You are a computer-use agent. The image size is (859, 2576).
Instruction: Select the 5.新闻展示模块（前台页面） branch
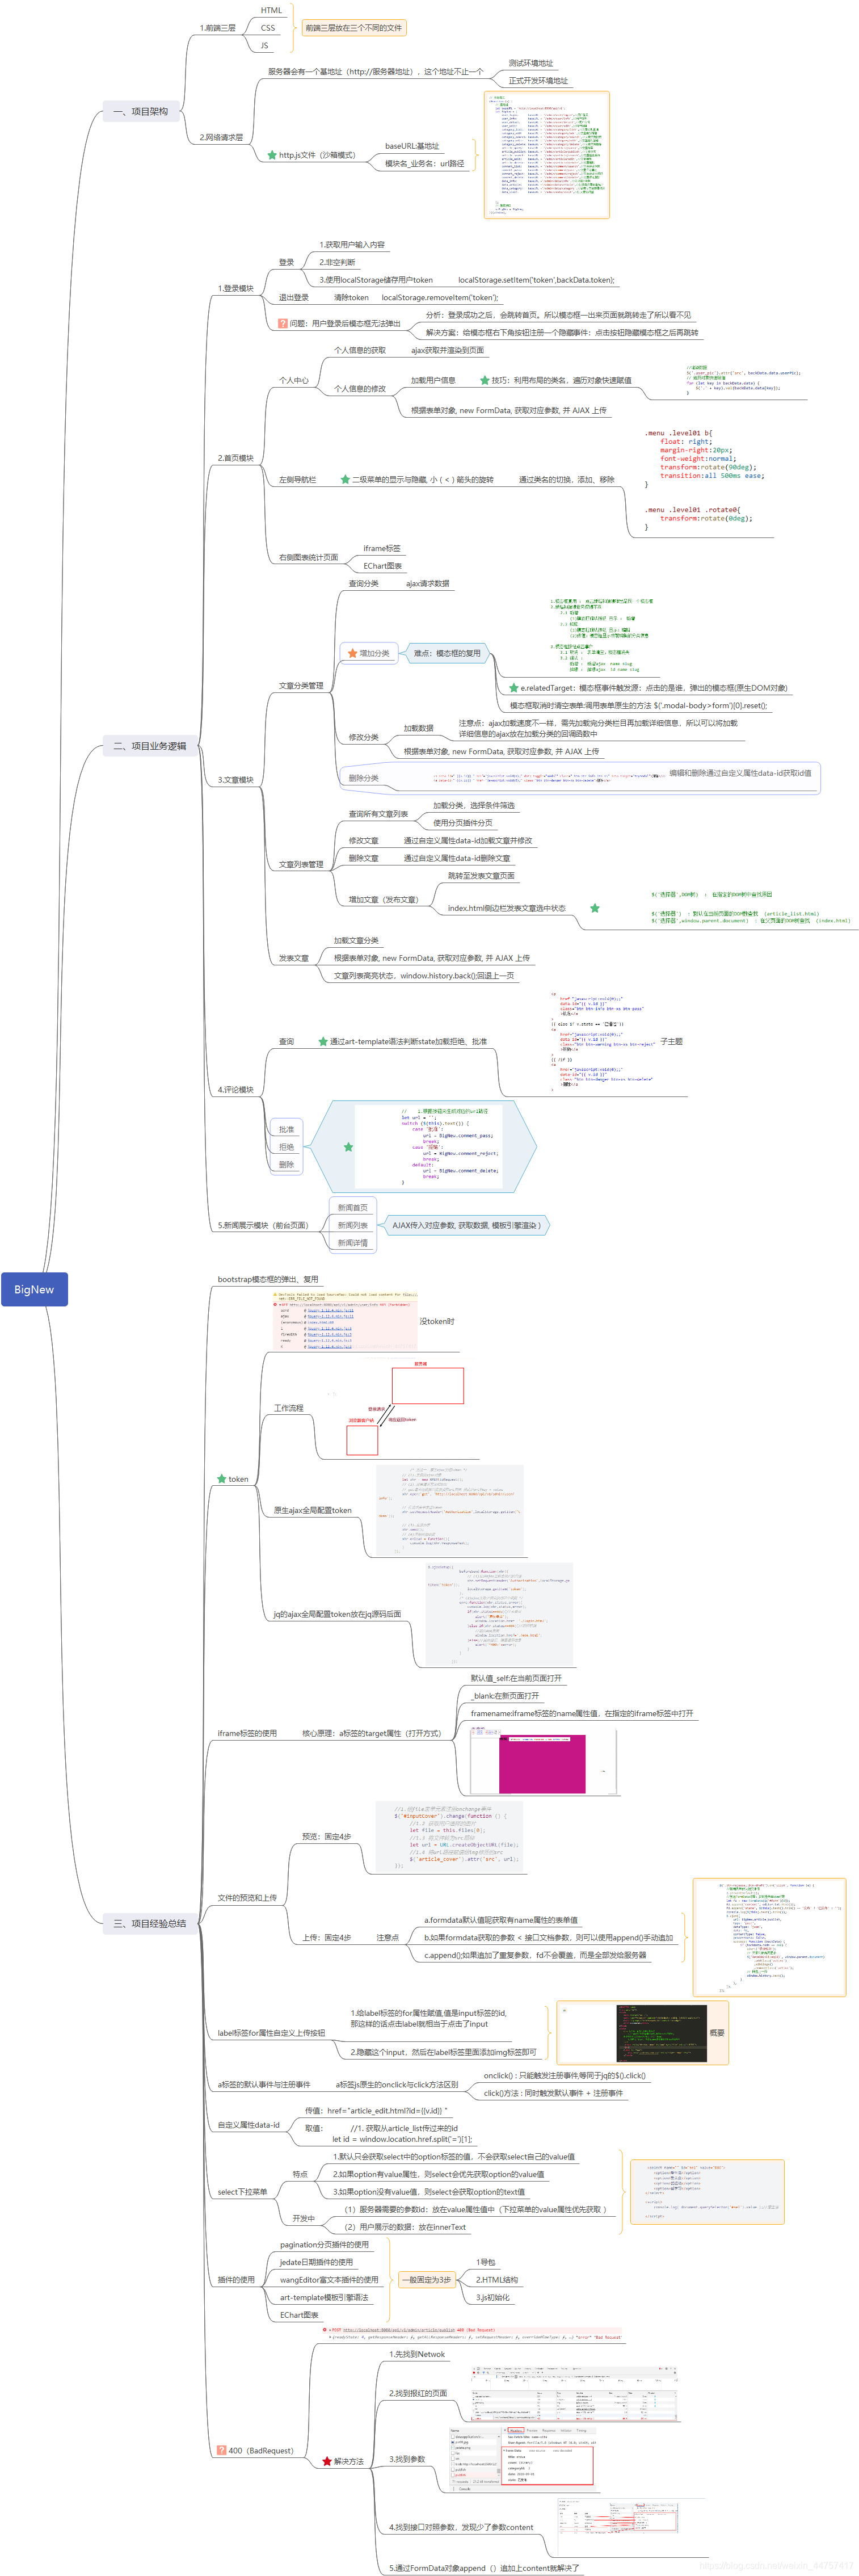click(263, 1225)
